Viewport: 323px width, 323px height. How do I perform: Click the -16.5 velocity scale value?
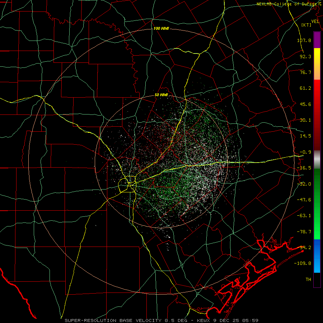coord(304,168)
